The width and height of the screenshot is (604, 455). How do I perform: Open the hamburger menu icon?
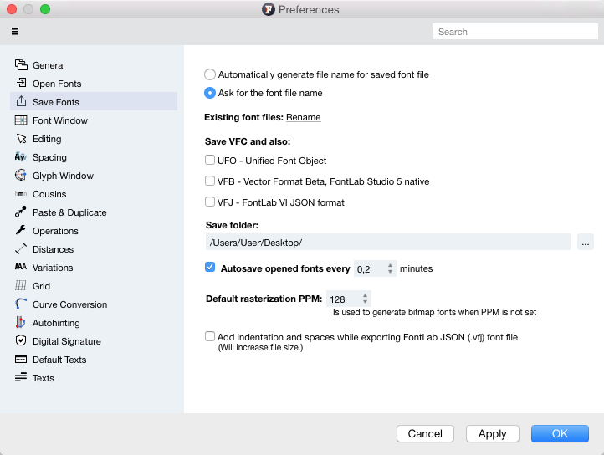[15, 32]
